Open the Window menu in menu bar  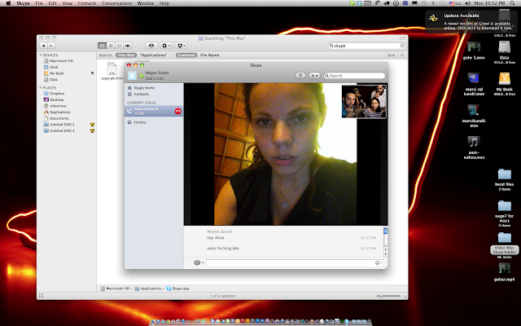[x=146, y=3]
